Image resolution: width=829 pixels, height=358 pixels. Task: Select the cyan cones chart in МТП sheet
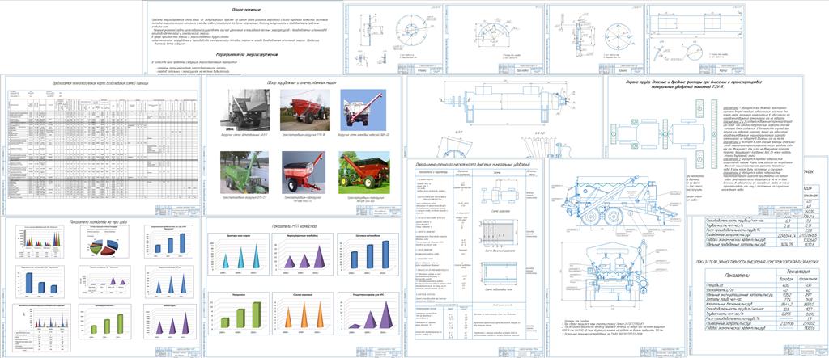tap(239, 255)
